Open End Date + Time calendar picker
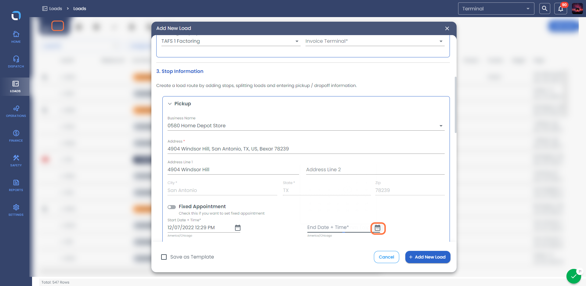Viewport: 586px width, 286px height. click(x=378, y=228)
